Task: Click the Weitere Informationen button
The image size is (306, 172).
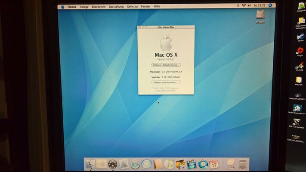Action: [166, 82]
